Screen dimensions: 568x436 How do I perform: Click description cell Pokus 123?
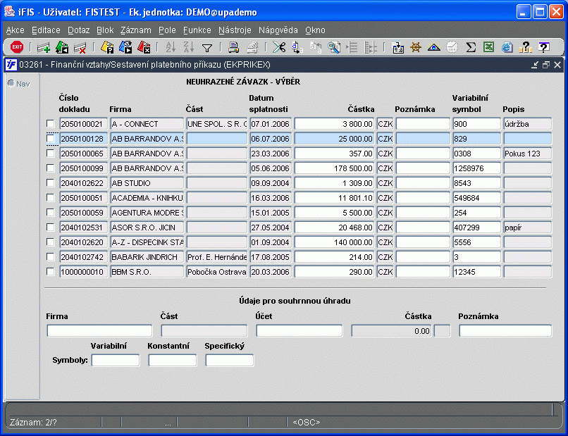pyautogui.click(x=527, y=154)
